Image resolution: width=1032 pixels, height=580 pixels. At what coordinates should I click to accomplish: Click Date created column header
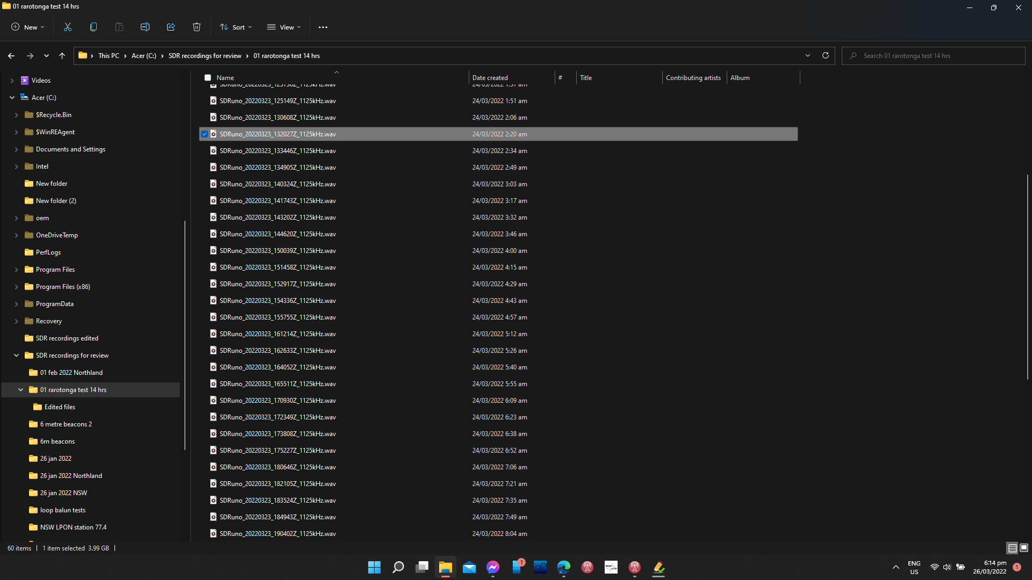click(x=490, y=78)
